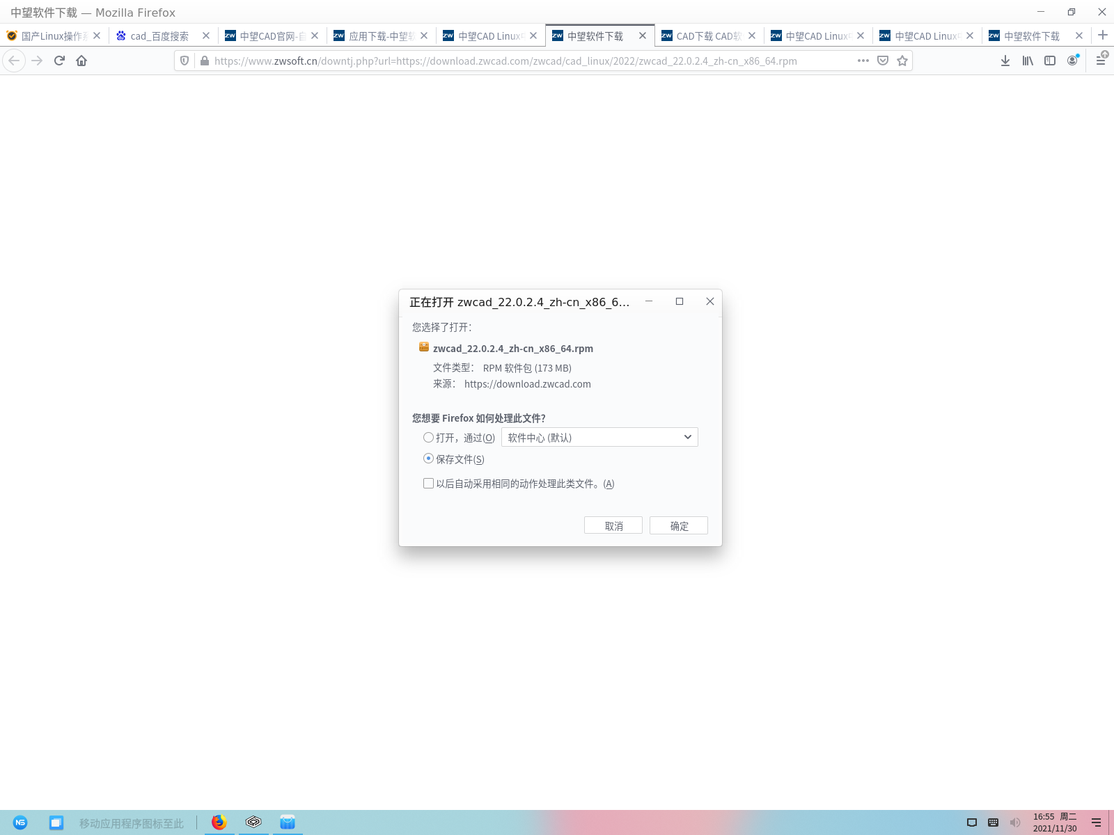Click the 确定 button in dialog
This screenshot has width=1114, height=835.
pyautogui.click(x=679, y=525)
